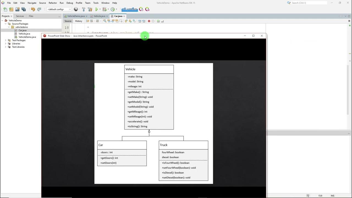Select Vehicle.java in the project tree
Viewport: 352px width, 198px height.
(x=24, y=34)
